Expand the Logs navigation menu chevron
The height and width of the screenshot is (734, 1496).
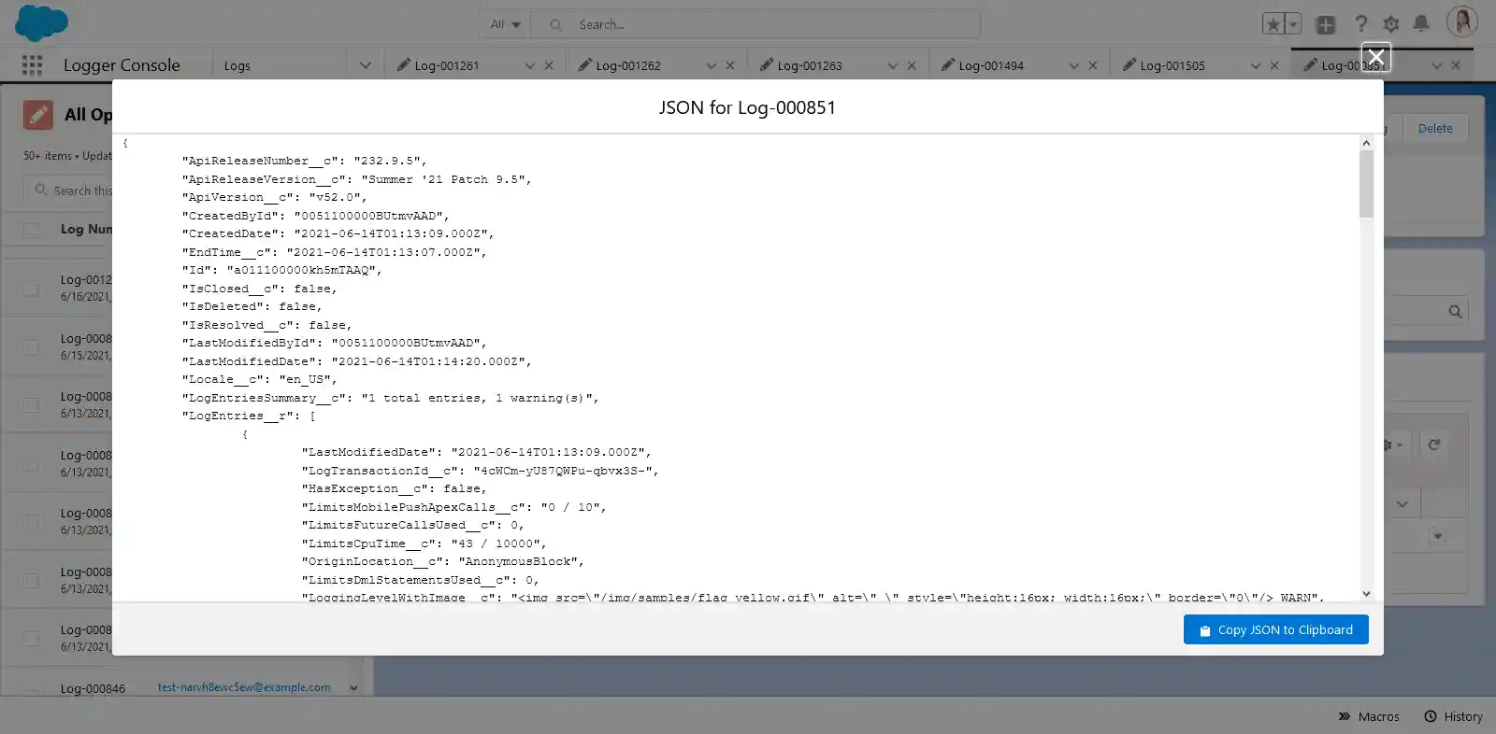(366, 65)
